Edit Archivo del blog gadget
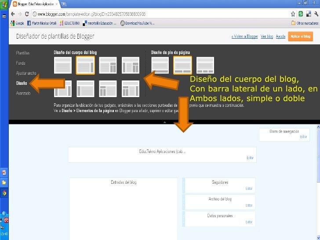 pyautogui.click(x=249, y=205)
